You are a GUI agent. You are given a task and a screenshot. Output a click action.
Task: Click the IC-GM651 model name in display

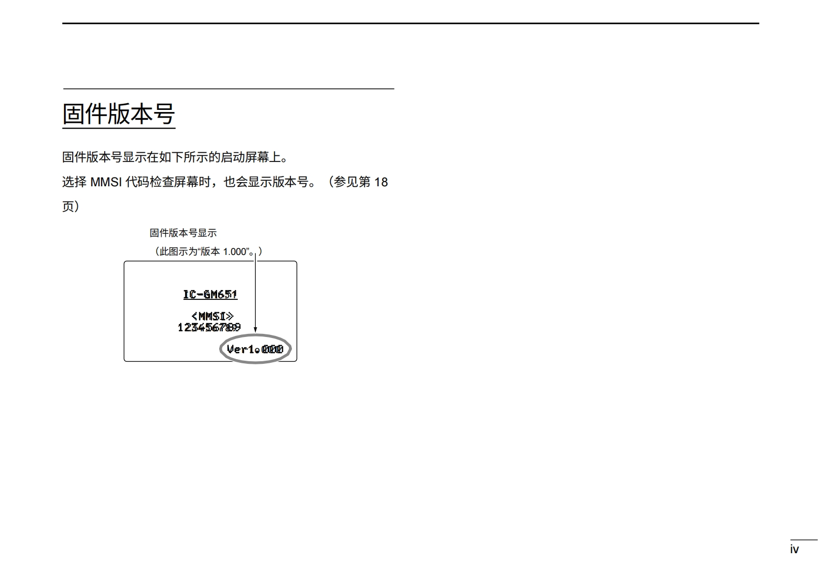click(x=210, y=295)
